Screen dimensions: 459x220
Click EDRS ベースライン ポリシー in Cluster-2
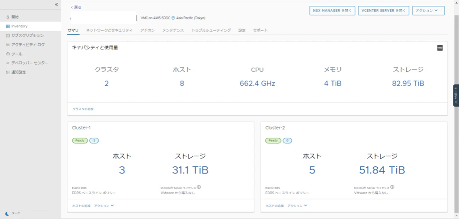(x=287, y=193)
